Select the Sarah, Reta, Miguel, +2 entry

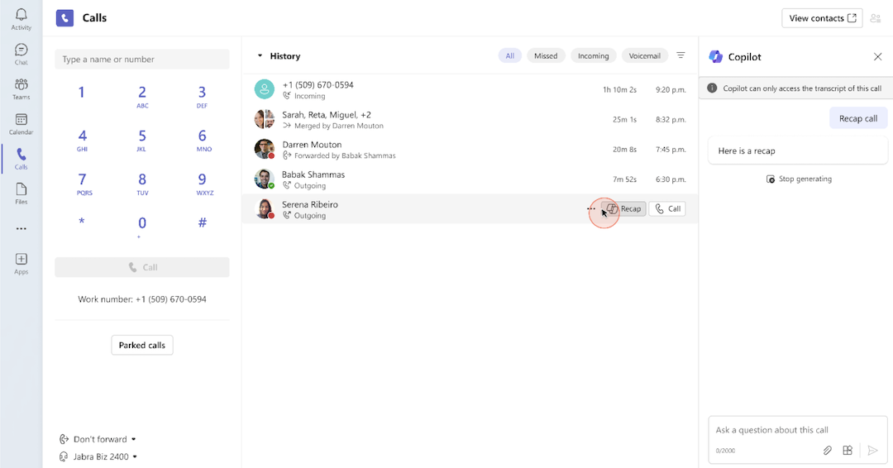pos(470,120)
